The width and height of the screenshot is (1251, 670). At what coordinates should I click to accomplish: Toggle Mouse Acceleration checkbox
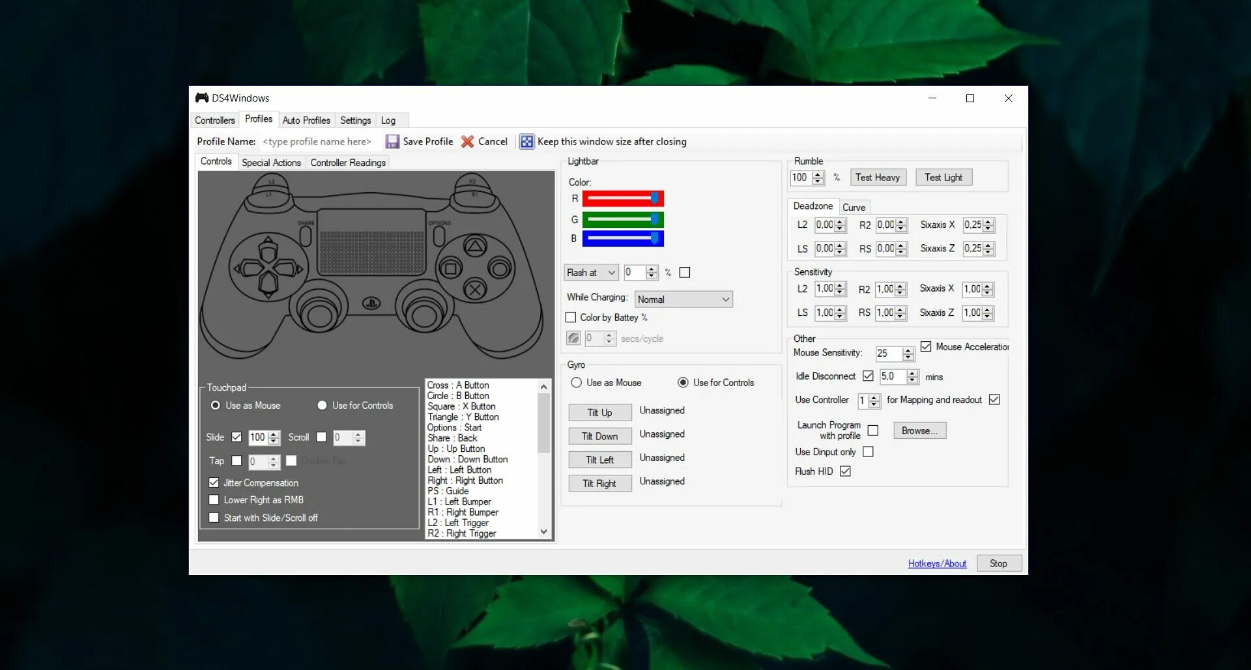926,346
